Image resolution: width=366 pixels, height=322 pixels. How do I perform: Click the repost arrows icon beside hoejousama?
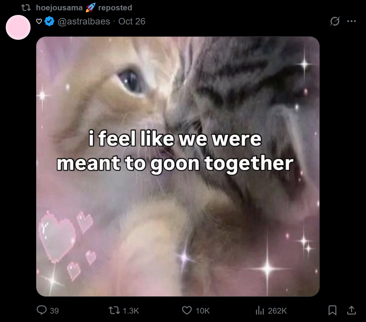(26, 8)
